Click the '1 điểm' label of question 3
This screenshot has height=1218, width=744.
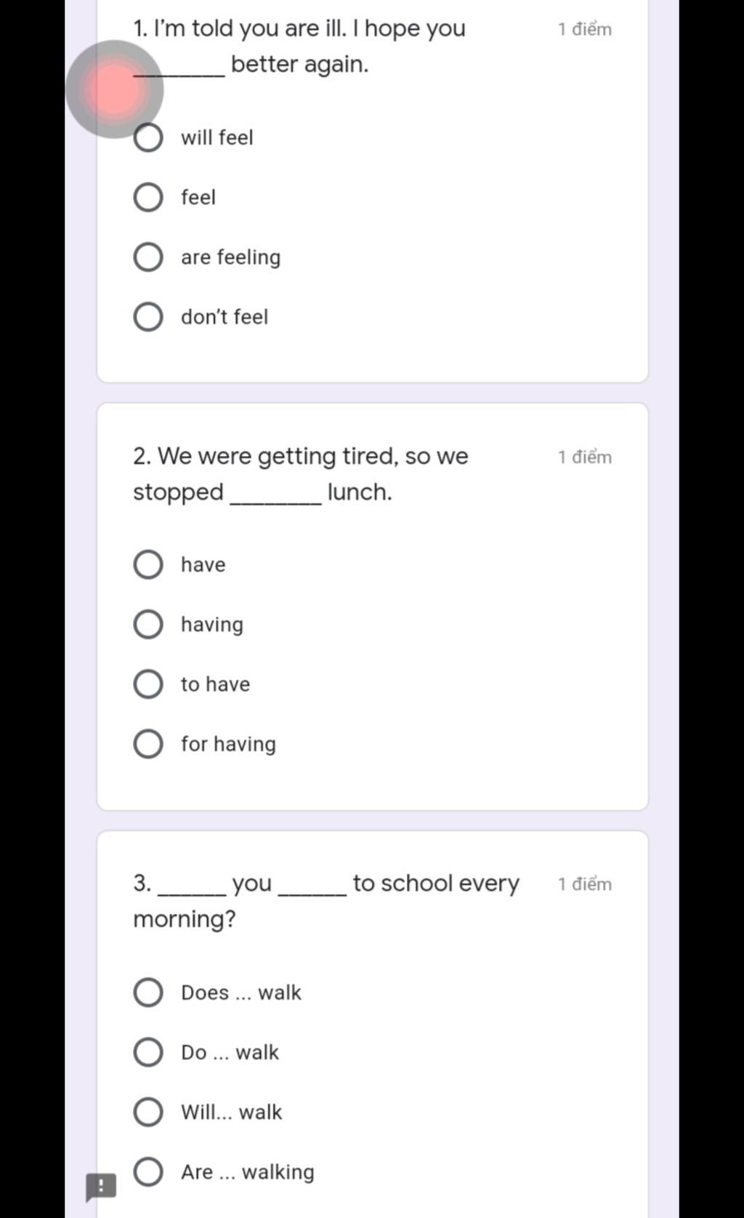click(x=585, y=884)
